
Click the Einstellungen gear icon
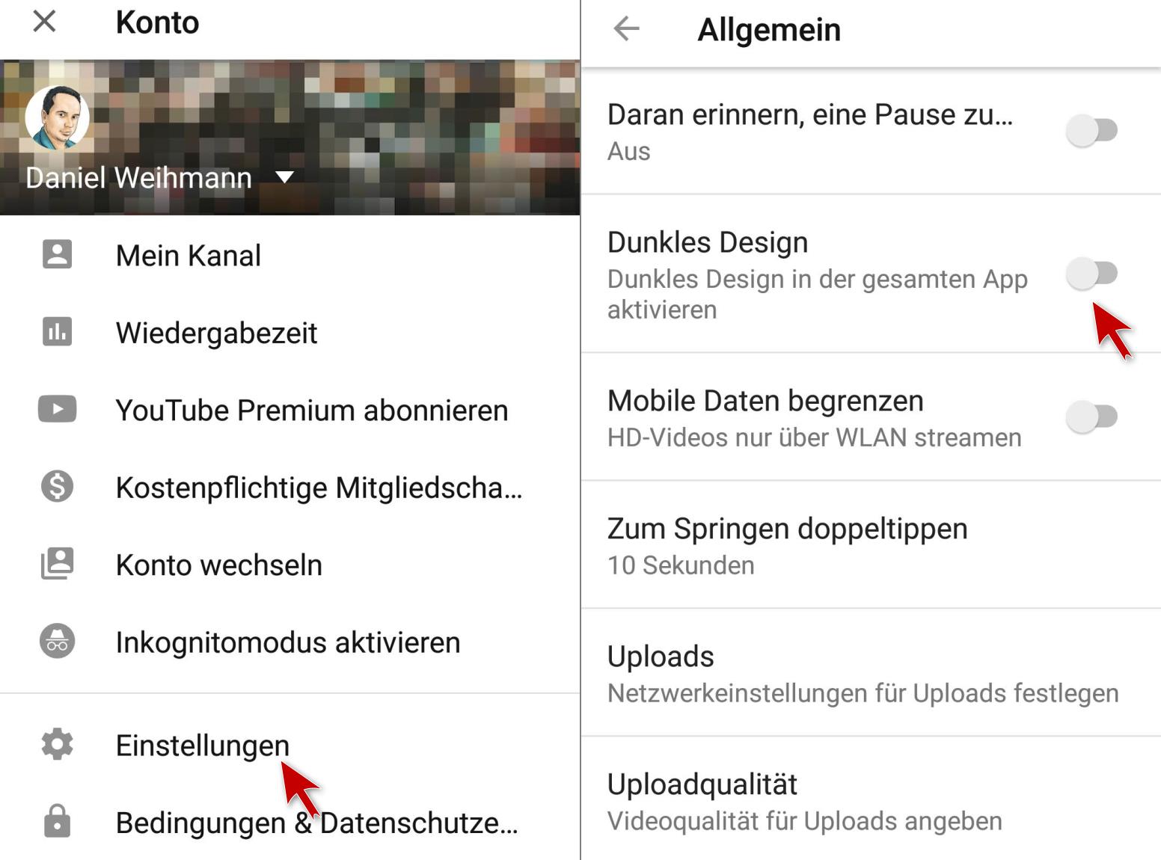tap(58, 744)
